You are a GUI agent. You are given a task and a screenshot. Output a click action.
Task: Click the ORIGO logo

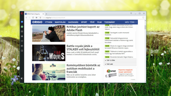(x=37, y=22)
